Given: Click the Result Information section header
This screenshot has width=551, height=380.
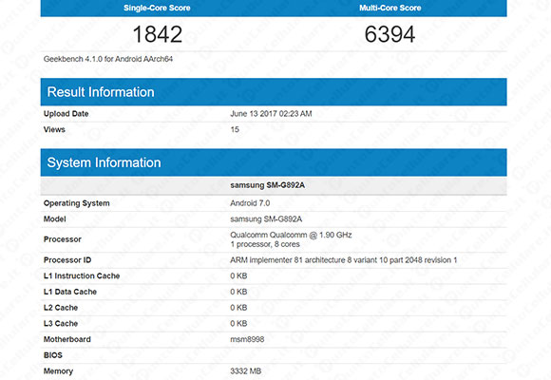Looking at the screenshot, I should pos(274,92).
